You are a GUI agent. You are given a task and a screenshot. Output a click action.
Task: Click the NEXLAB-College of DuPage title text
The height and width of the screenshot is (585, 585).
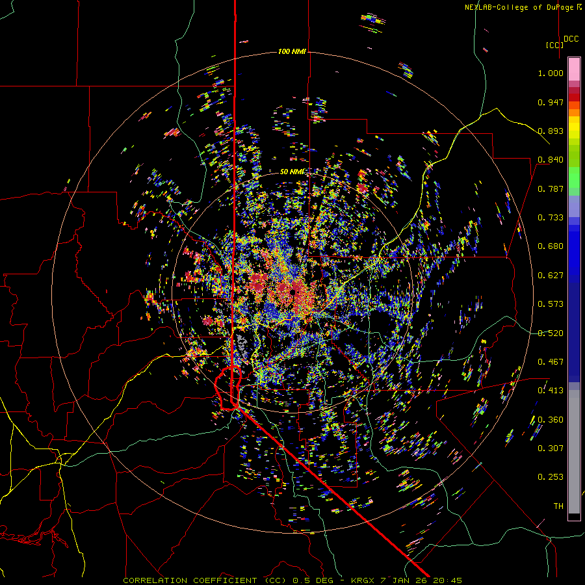click(523, 7)
